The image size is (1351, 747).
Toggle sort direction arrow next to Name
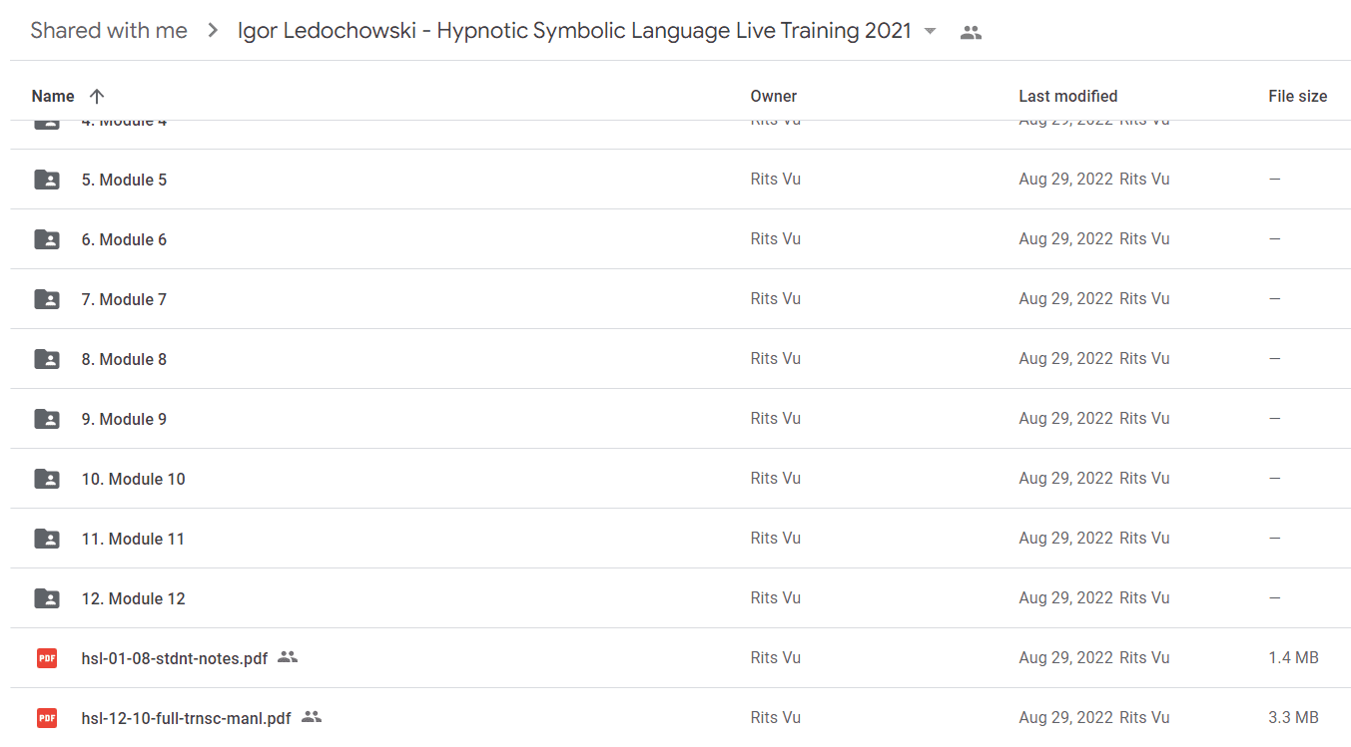coord(97,97)
